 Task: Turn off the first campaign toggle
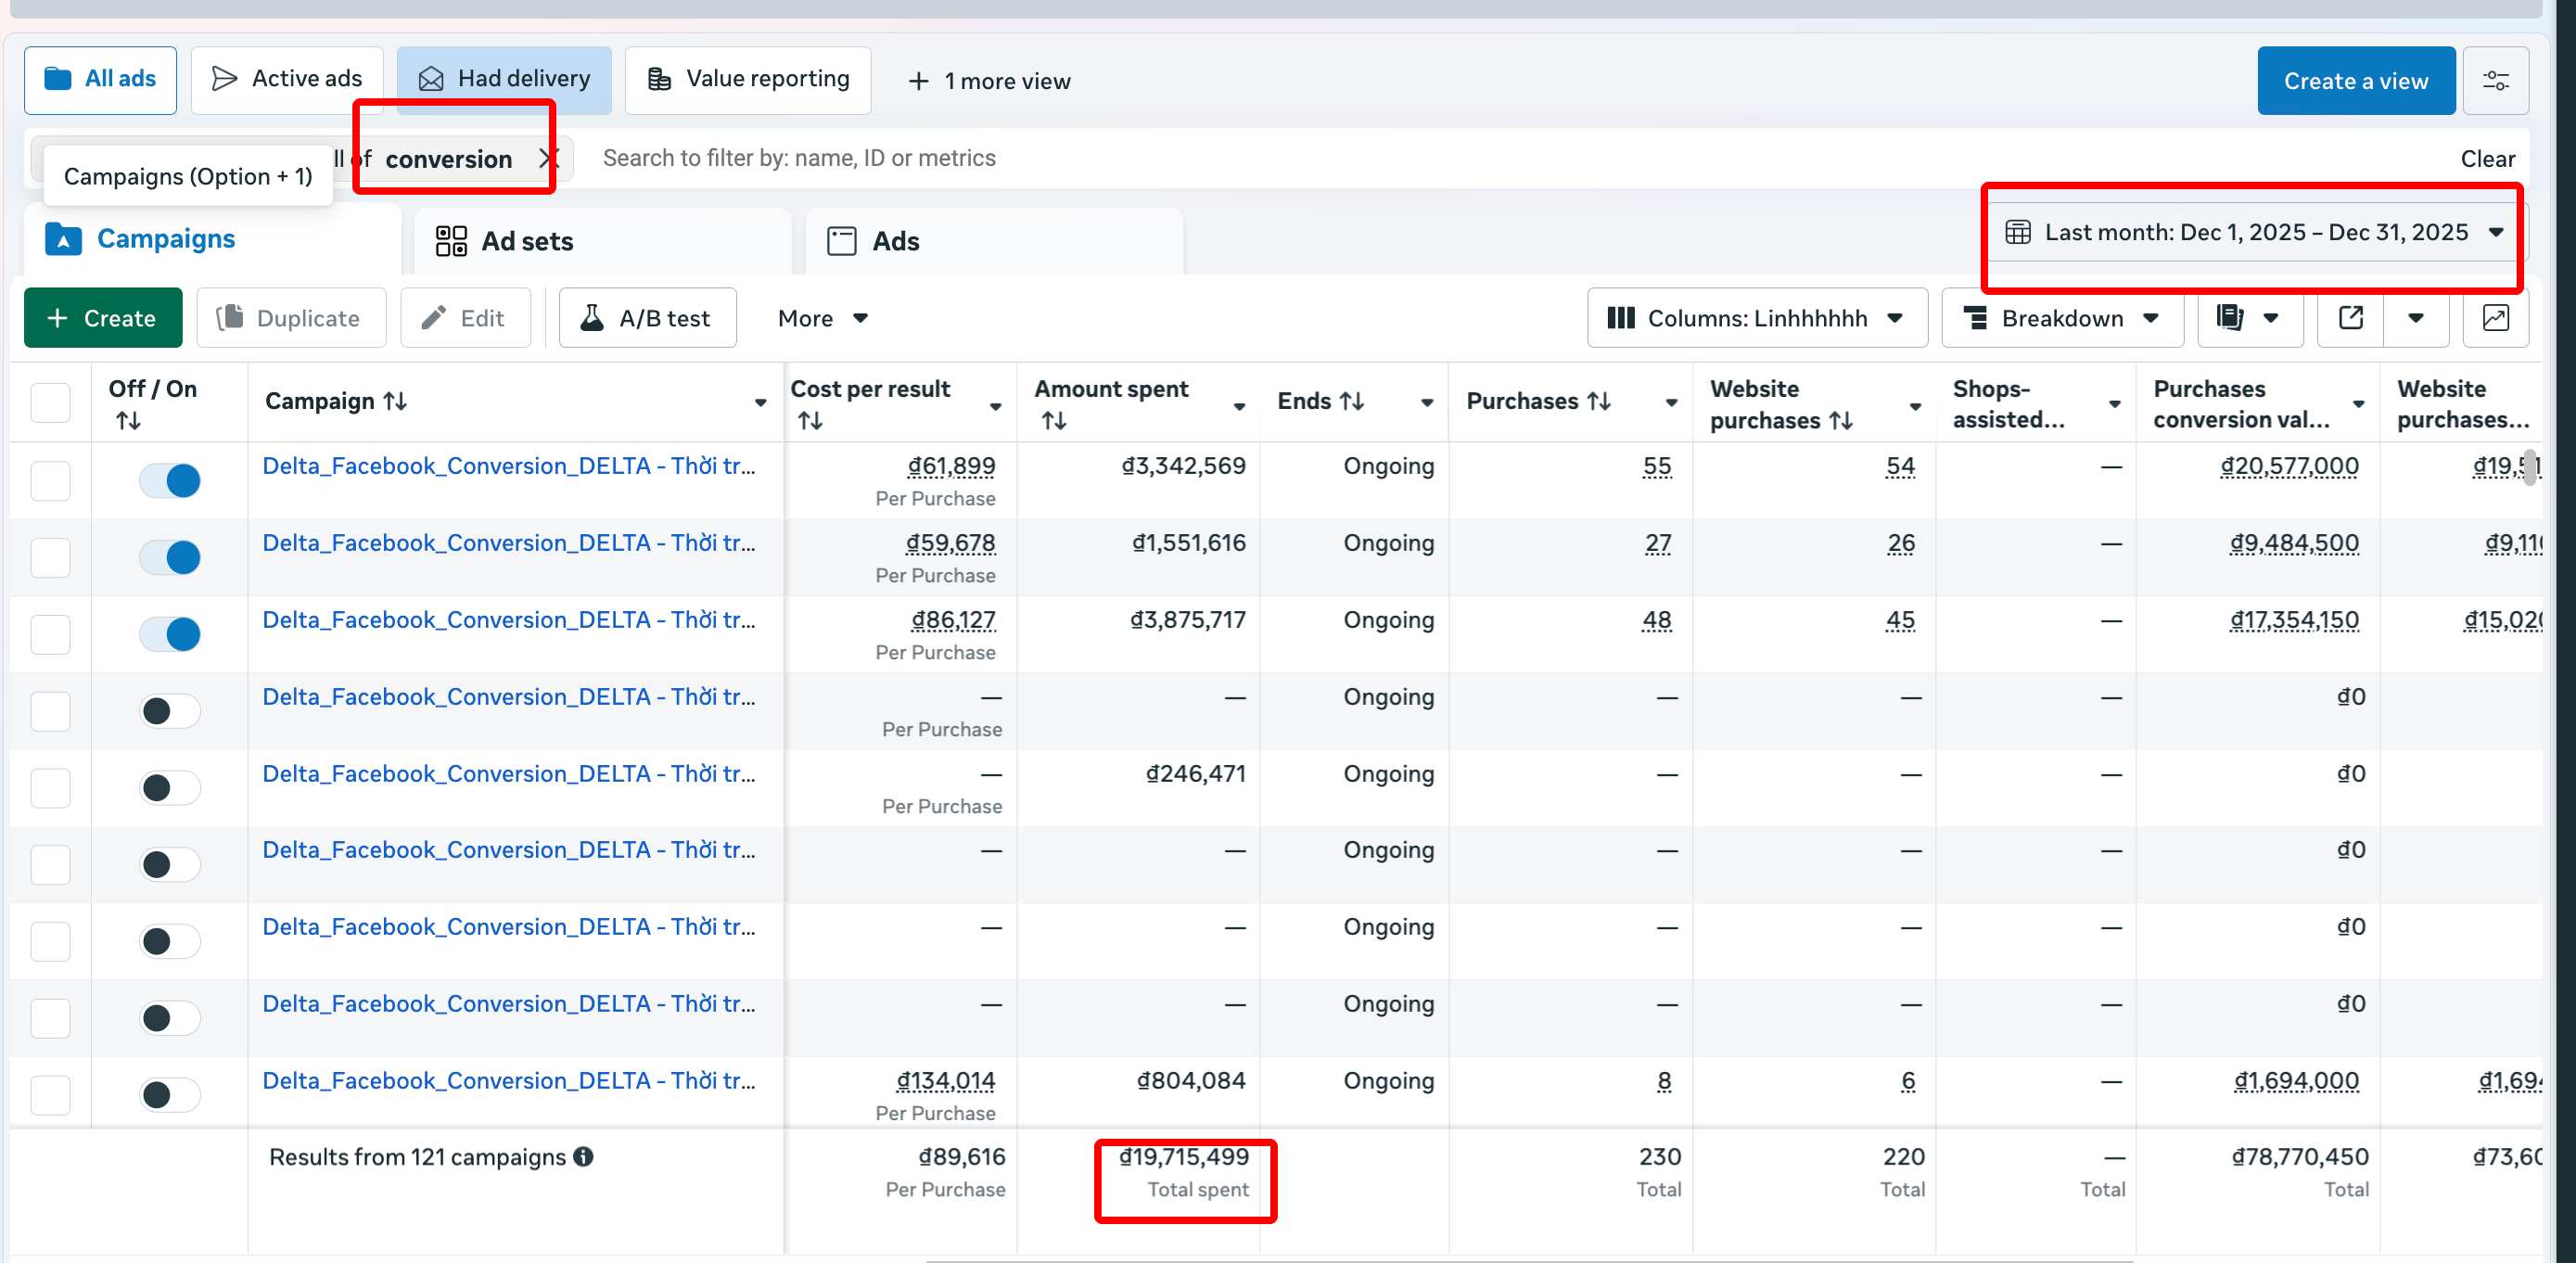[170, 480]
